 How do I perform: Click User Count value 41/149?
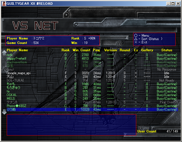tap(172, 131)
